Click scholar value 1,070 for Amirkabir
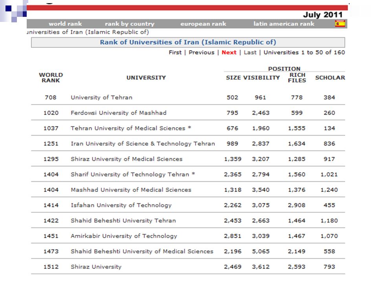The height and width of the screenshot is (282, 377). [329, 236]
